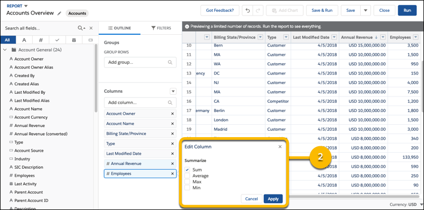Click the undo arrow icon
The image size is (424, 210).
point(248,11)
